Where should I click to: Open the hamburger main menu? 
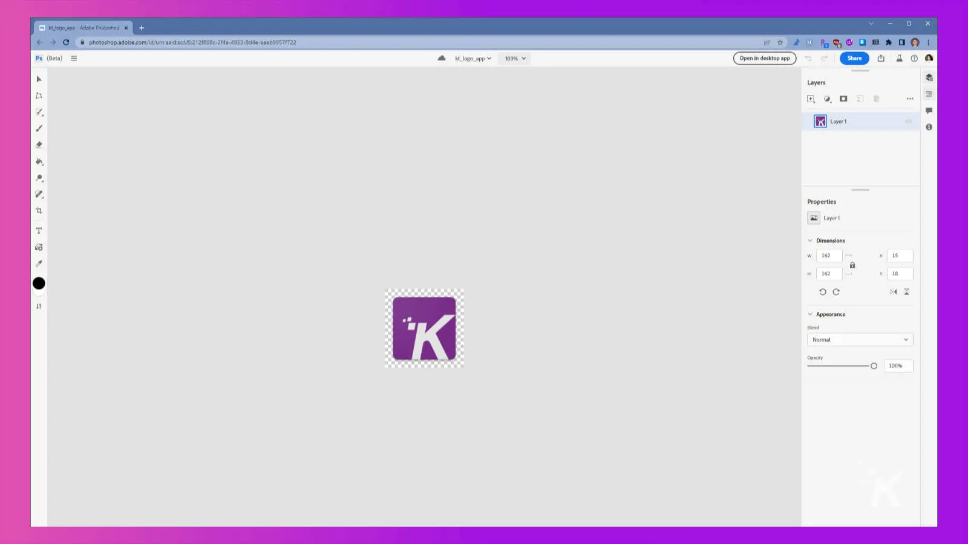74,59
